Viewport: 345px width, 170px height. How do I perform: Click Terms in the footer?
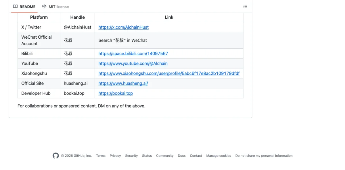pos(101,156)
